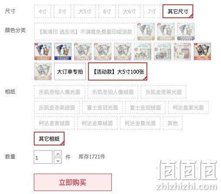
Task: Select the 柯达皇家光面 paper type
Action: 188,107
